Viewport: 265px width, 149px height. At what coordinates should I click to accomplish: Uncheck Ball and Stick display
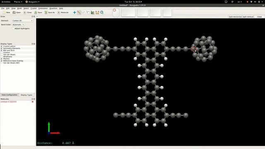pos(2,50)
